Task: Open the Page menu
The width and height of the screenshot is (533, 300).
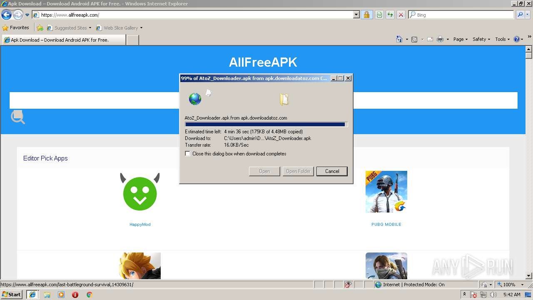Action: [461, 39]
